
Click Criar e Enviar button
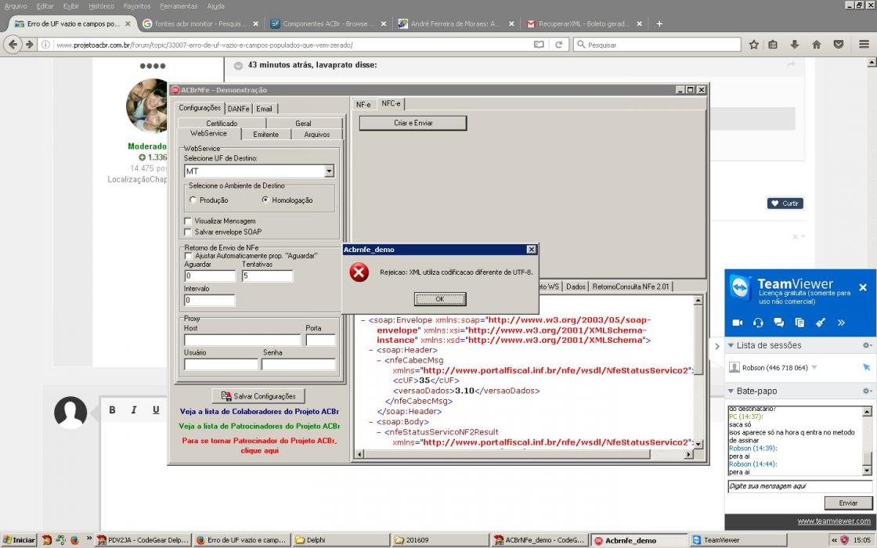413,123
